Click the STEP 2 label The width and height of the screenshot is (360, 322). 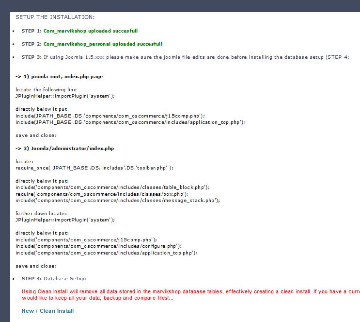point(31,44)
